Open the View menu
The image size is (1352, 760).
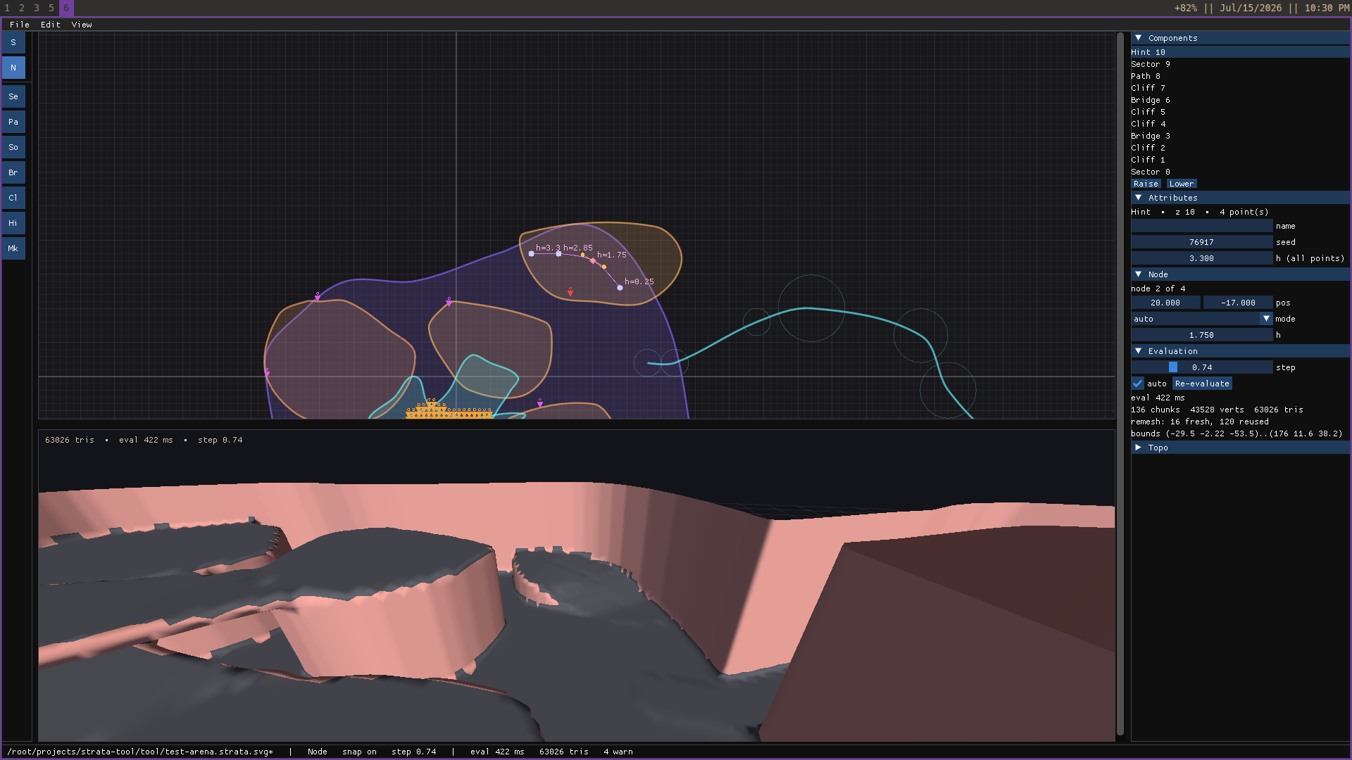point(82,25)
